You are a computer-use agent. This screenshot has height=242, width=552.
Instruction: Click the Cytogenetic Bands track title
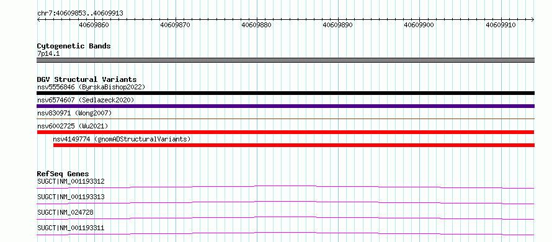pyautogui.click(x=74, y=46)
